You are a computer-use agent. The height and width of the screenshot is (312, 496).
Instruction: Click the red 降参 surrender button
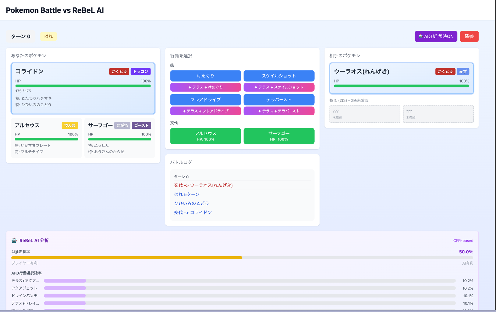click(x=469, y=36)
